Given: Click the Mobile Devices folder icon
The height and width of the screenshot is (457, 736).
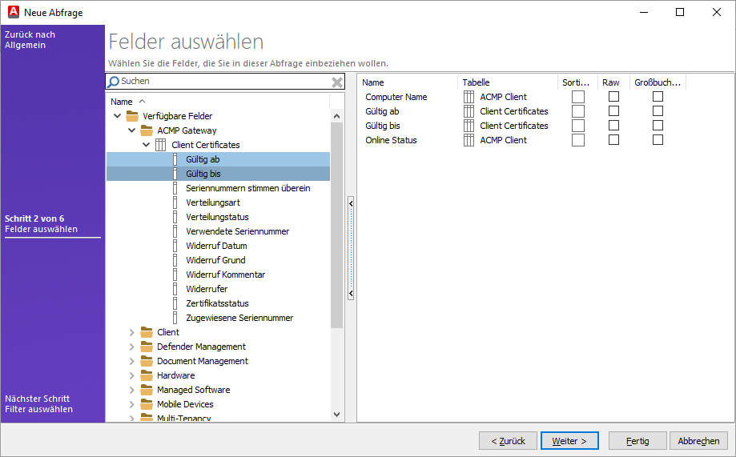Looking at the screenshot, I should click(147, 404).
